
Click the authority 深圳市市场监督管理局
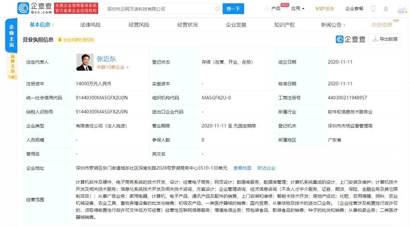pyautogui.click(x=350, y=126)
